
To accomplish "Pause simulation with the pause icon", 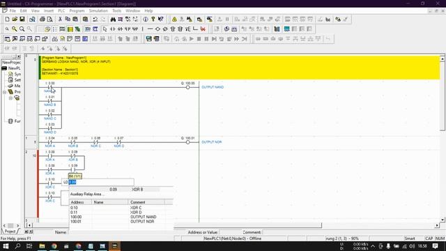I will tap(206, 39).
